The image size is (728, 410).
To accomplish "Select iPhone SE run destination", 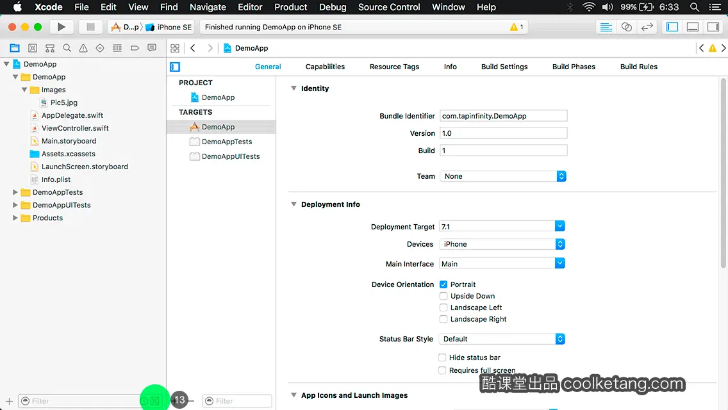I will 169,27.
